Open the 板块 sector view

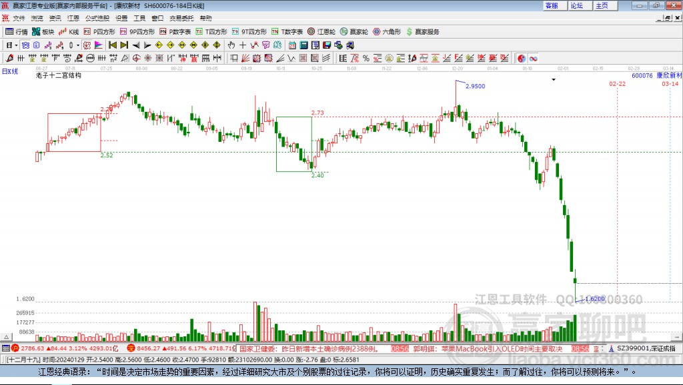(x=43, y=32)
